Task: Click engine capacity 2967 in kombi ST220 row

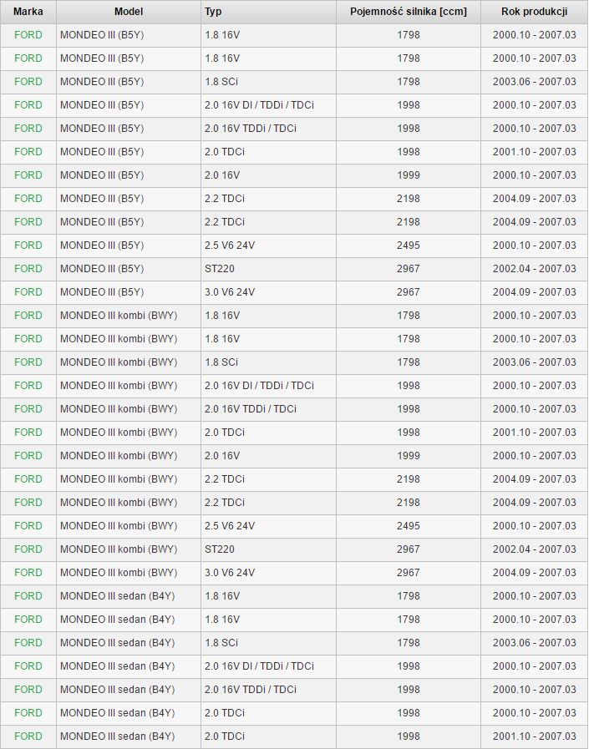Action: 409,549
